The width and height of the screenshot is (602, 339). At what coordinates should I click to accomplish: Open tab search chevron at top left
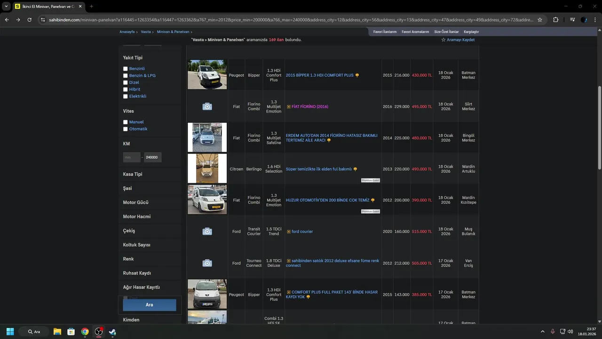click(6, 7)
